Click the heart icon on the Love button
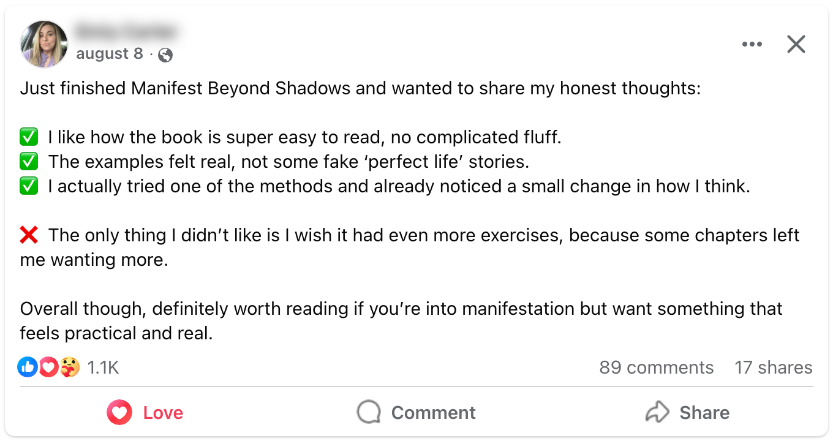 coord(120,412)
